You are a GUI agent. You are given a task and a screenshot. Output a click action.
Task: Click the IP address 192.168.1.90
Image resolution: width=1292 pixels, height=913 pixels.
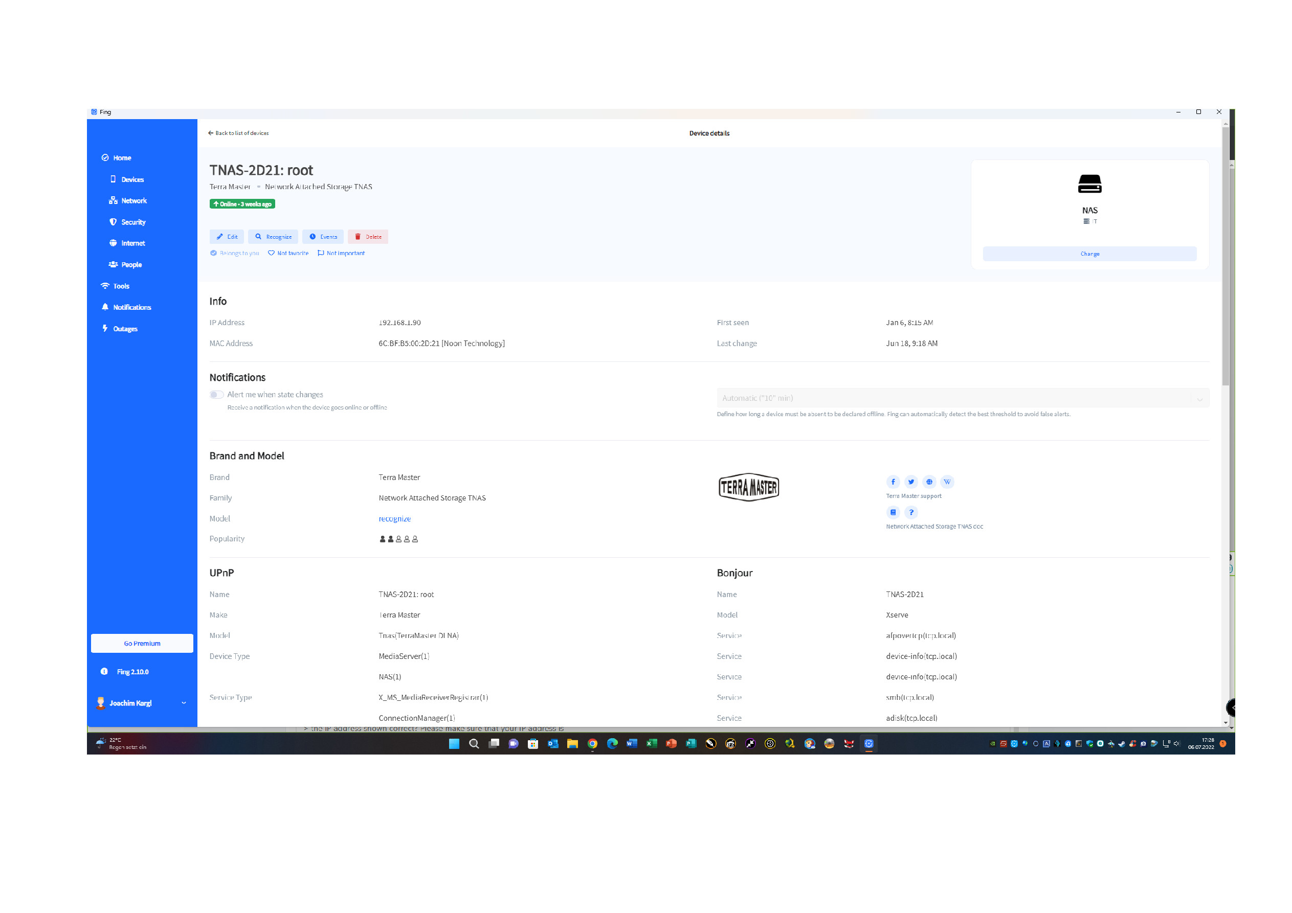tap(399, 323)
